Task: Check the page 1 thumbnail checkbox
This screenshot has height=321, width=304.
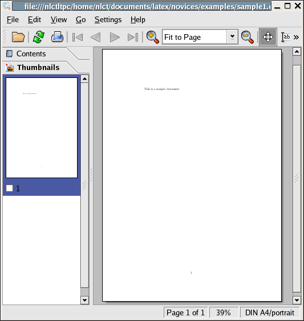Action: click(10, 188)
